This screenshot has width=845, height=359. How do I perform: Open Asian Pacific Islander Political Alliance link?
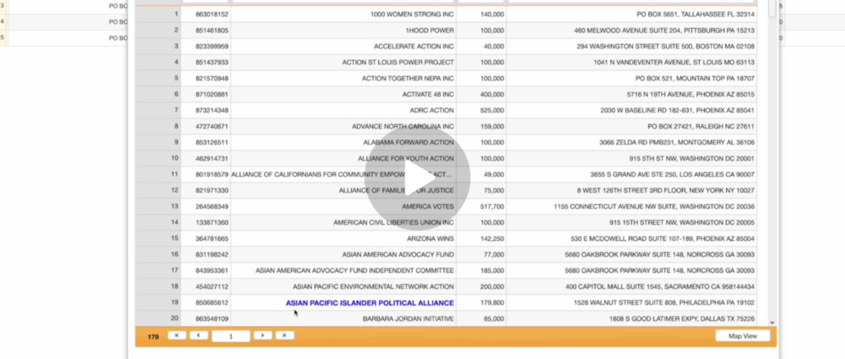point(369,302)
